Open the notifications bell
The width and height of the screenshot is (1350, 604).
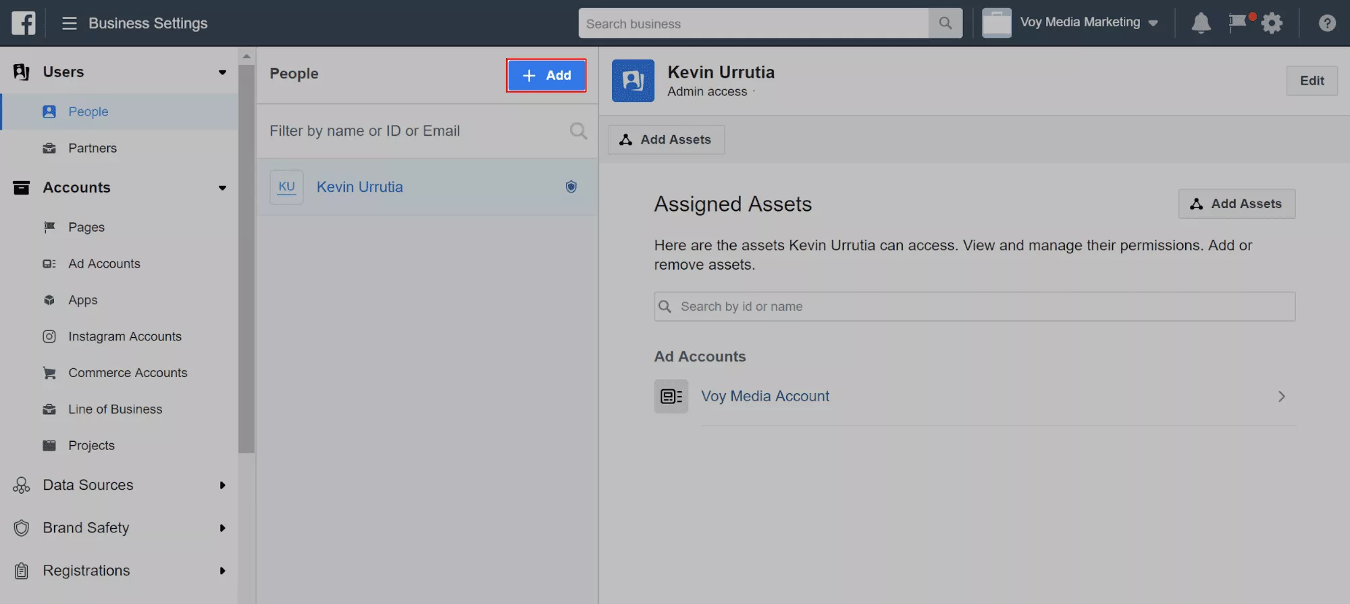pos(1201,23)
